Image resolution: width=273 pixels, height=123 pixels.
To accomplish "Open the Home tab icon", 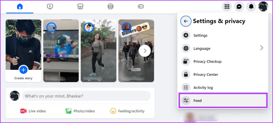I will point(20,6).
